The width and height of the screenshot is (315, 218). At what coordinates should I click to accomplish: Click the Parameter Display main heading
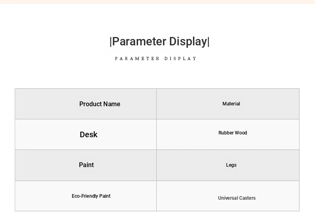pyautogui.click(x=159, y=41)
